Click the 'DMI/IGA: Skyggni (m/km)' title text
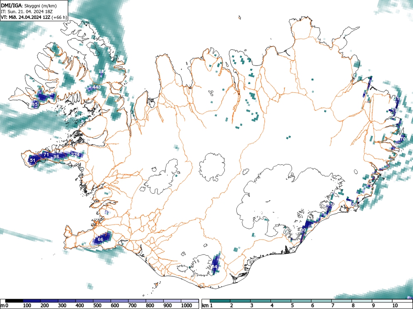413x309 pixels. pyautogui.click(x=29, y=5)
